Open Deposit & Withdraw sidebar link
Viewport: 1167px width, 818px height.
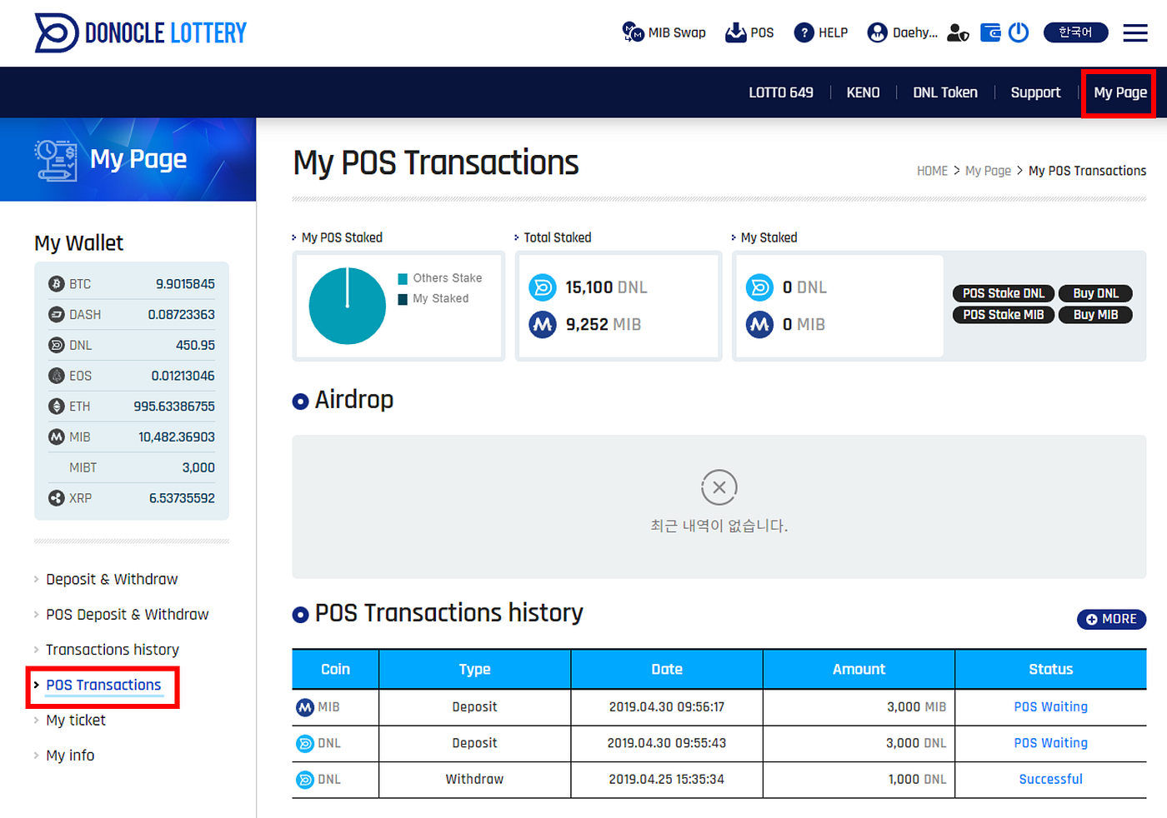pos(112,579)
